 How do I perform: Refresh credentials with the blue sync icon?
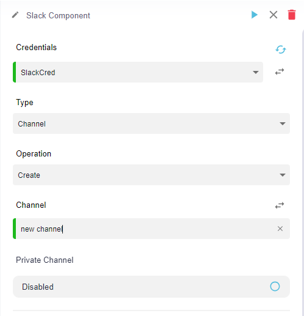(281, 50)
